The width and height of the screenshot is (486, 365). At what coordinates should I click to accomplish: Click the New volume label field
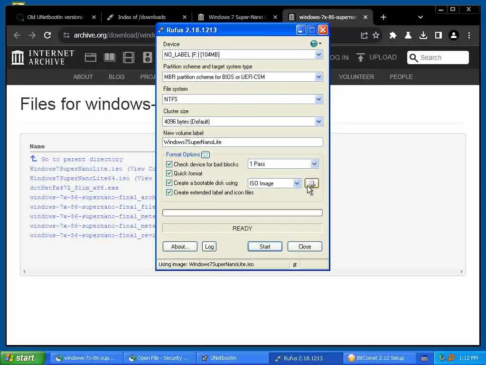(243, 142)
